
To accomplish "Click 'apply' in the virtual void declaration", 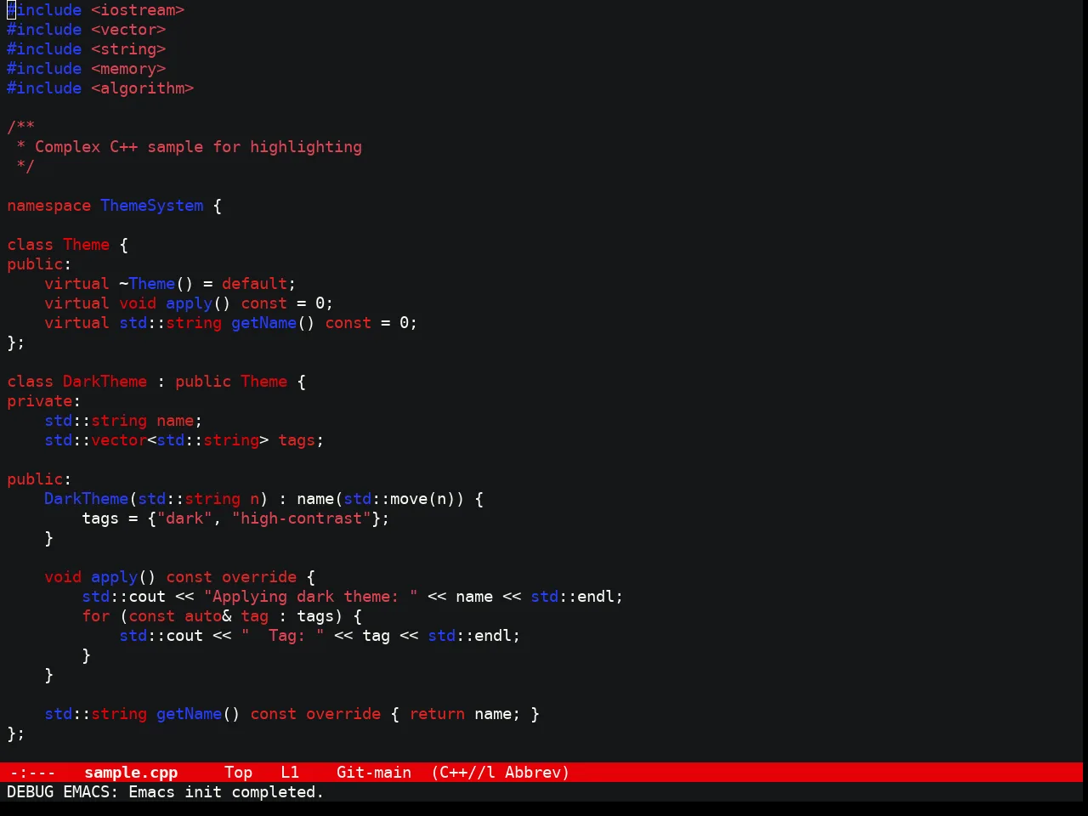I will coord(189,303).
